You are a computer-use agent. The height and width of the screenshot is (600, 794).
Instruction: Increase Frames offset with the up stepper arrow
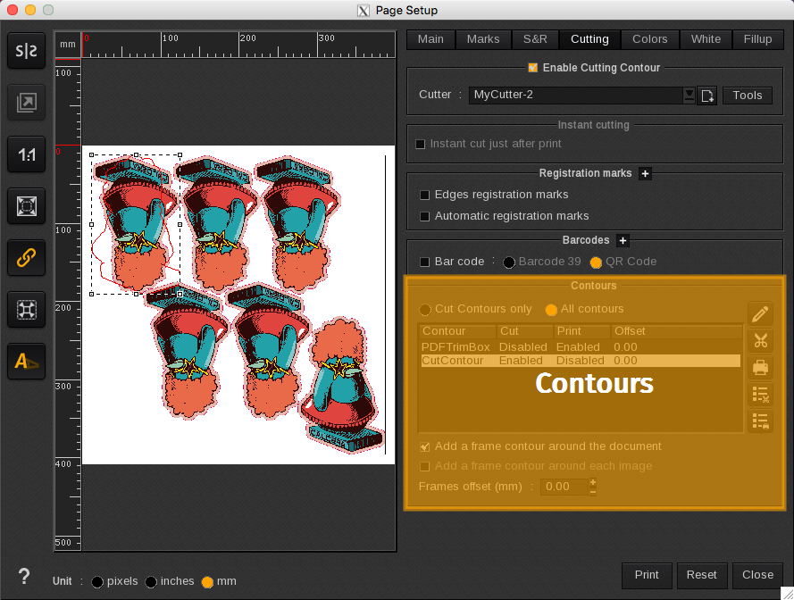[591, 482]
